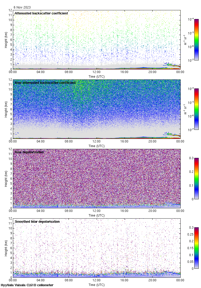Screen dimensions: 201x288
Task: Click the 0.25 tick on the smoothed depolarisation colour bar
Action: click(190, 234)
